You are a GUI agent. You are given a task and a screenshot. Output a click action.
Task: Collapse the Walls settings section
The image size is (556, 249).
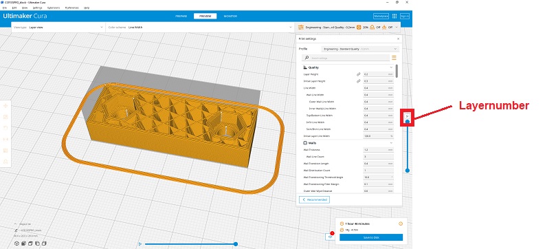coord(392,143)
